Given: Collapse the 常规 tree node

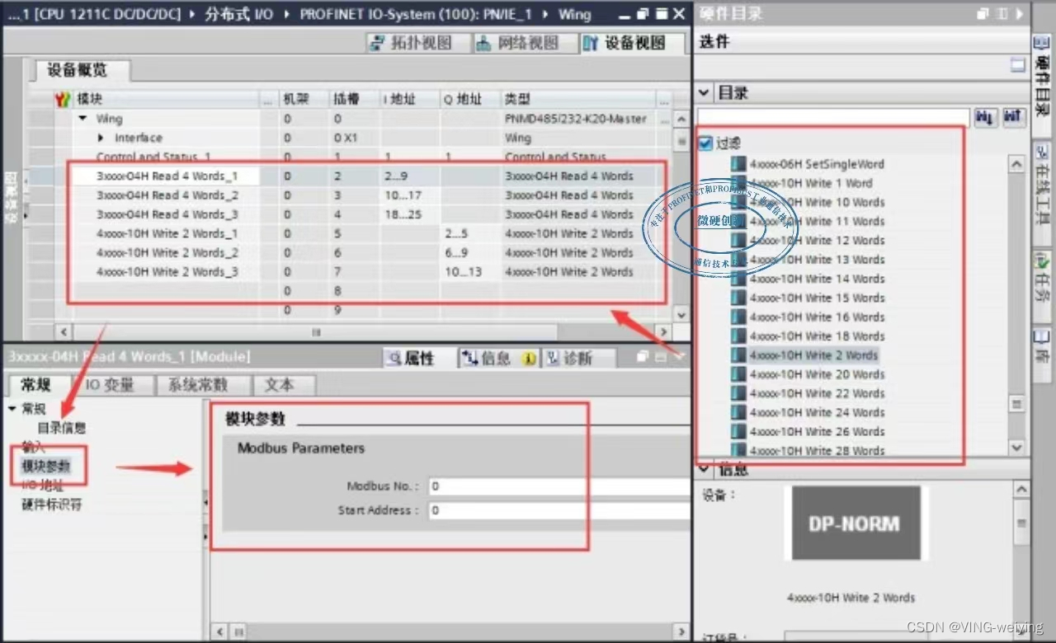Looking at the screenshot, I should click(x=12, y=409).
